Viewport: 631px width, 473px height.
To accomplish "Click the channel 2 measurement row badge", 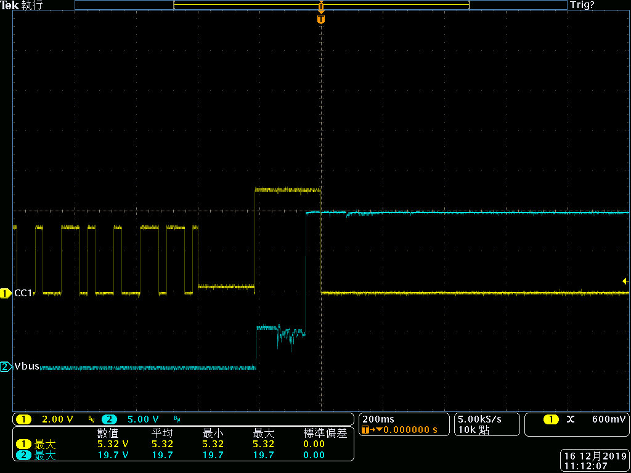I will [24, 455].
